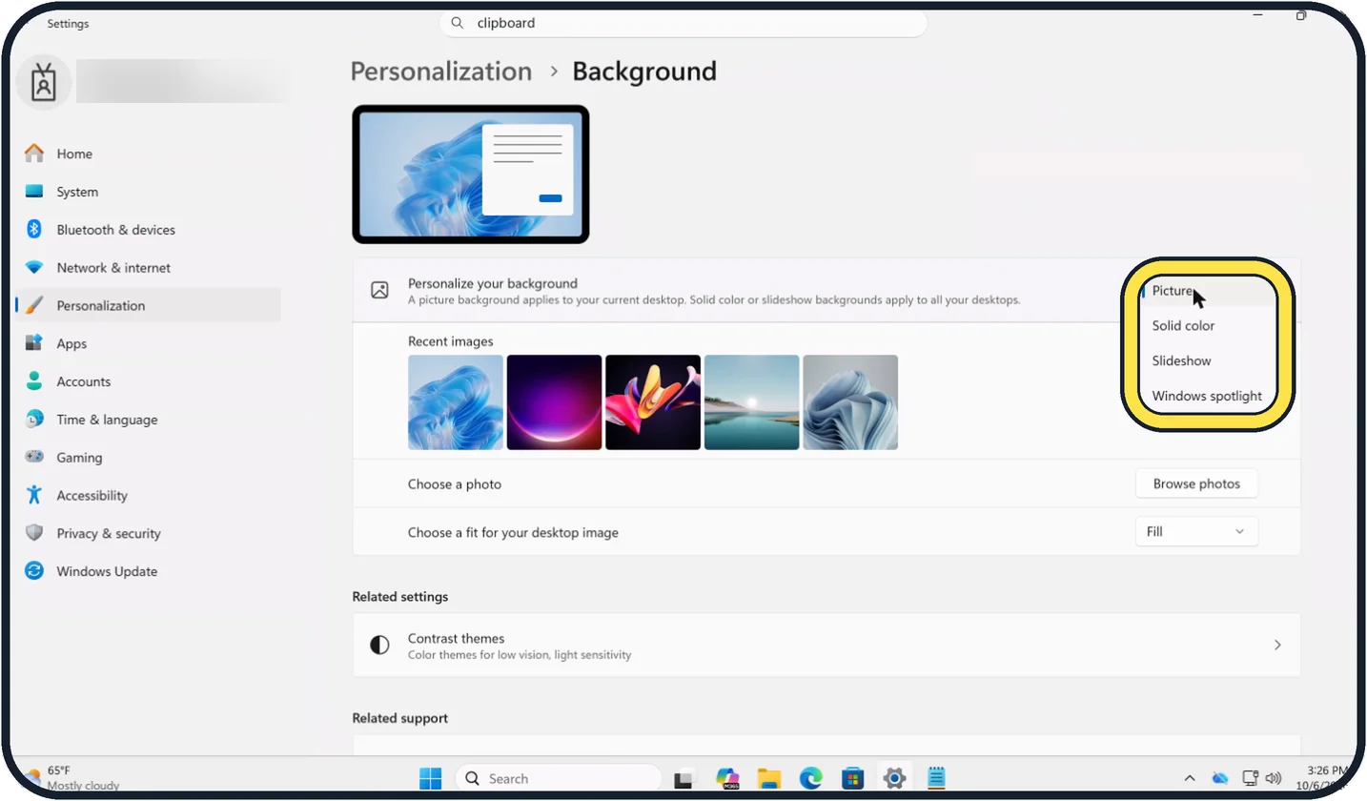Image resolution: width=1367 pixels, height=801 pixels.
Task: Click the half-circle Contrast themes icon
Action: 379,645
